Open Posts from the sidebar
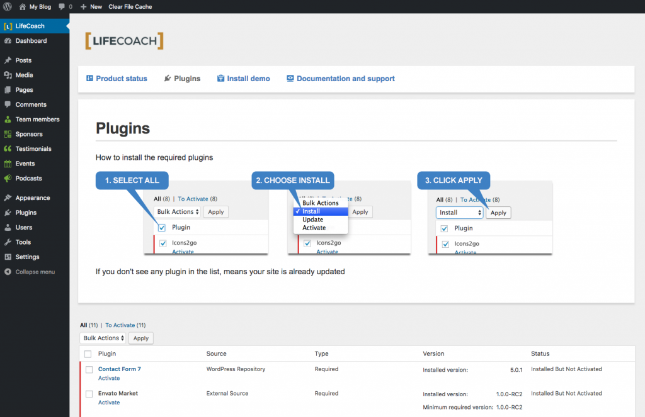The image size is (645, 417). pos(35,60)
